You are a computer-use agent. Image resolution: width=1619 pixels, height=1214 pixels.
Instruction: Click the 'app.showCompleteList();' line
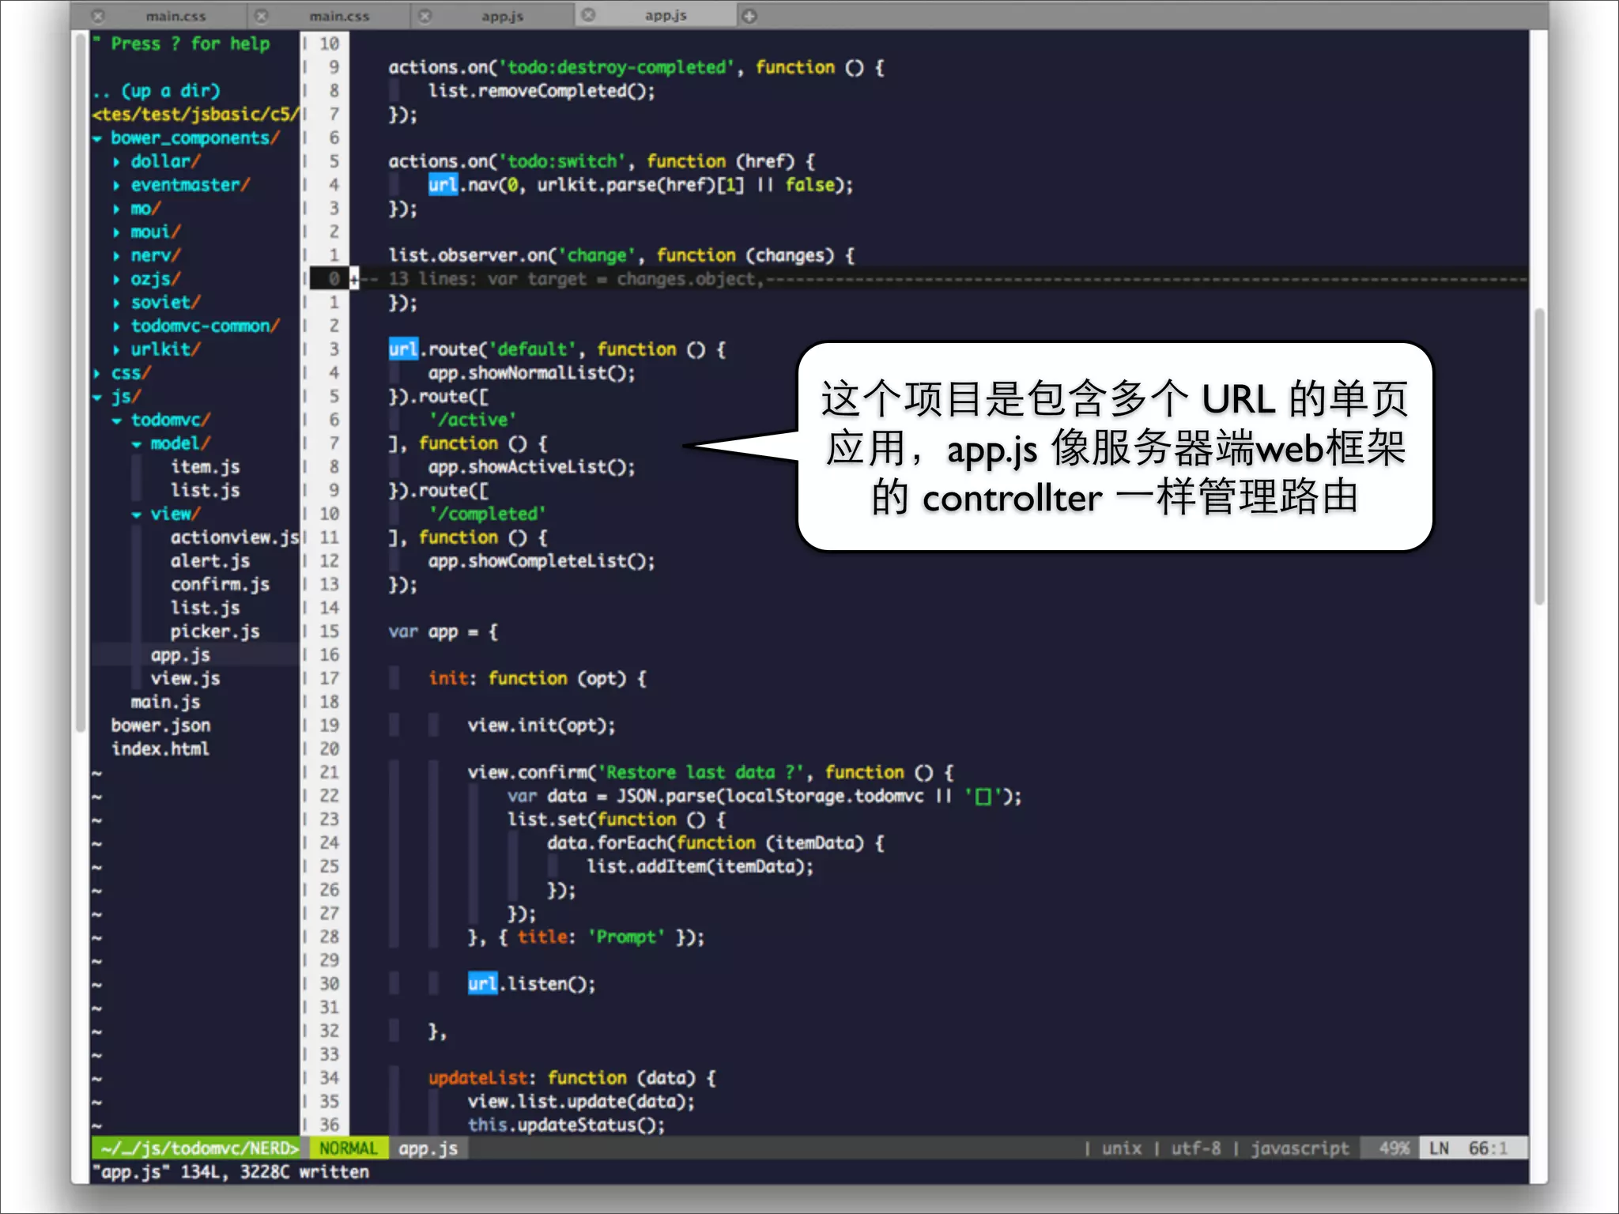coord(542,561)
